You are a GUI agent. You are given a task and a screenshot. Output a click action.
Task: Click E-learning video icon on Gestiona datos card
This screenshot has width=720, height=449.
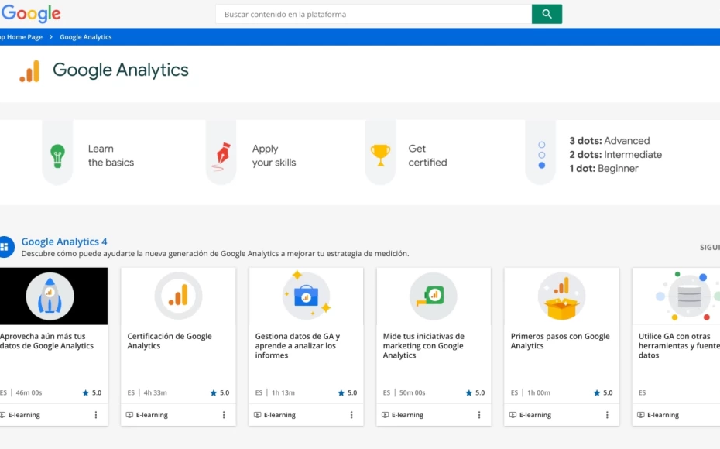(x=257, y=415)
